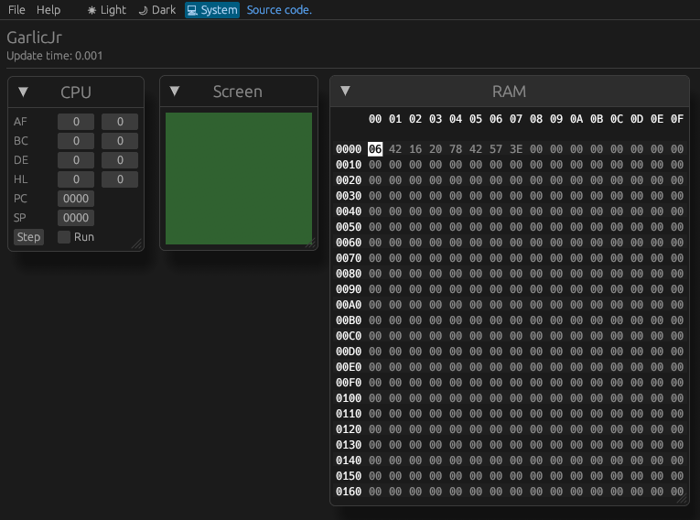Select byte 20 in row 0000
700x520 pixels.
click(x=436, y=148)
